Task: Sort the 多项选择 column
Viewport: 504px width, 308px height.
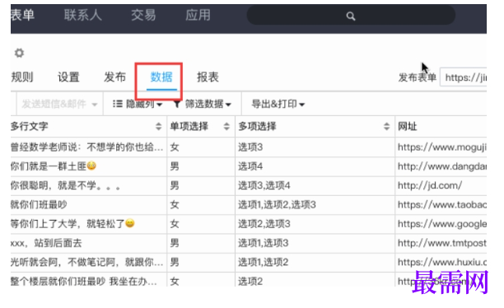Action: pyautogui.click(x=387, y=126)
